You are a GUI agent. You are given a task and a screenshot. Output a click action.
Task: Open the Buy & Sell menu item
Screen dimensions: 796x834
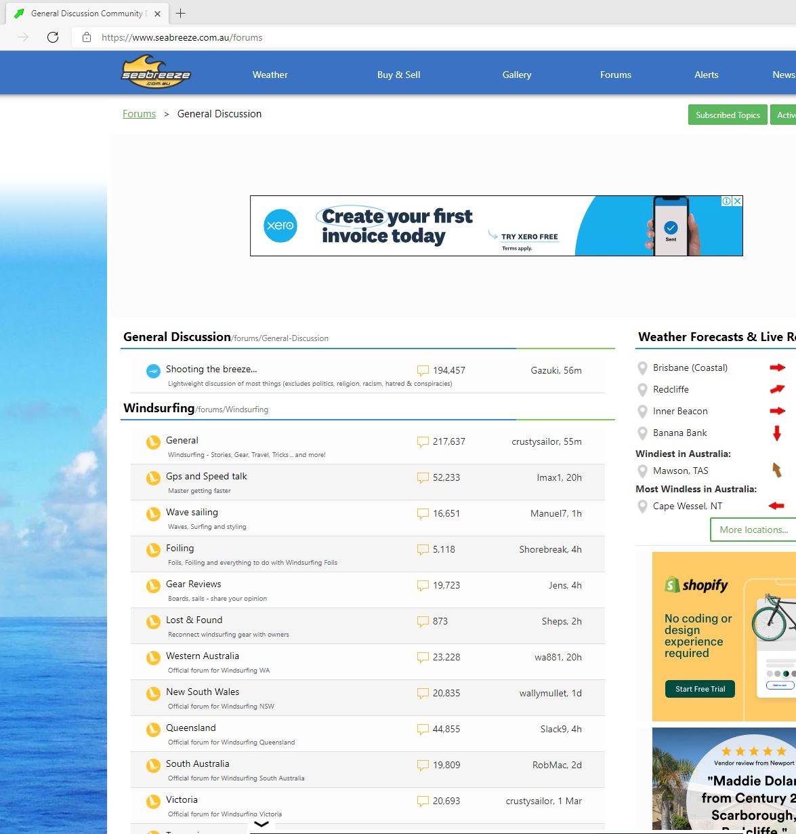click(x=398, y=75)
